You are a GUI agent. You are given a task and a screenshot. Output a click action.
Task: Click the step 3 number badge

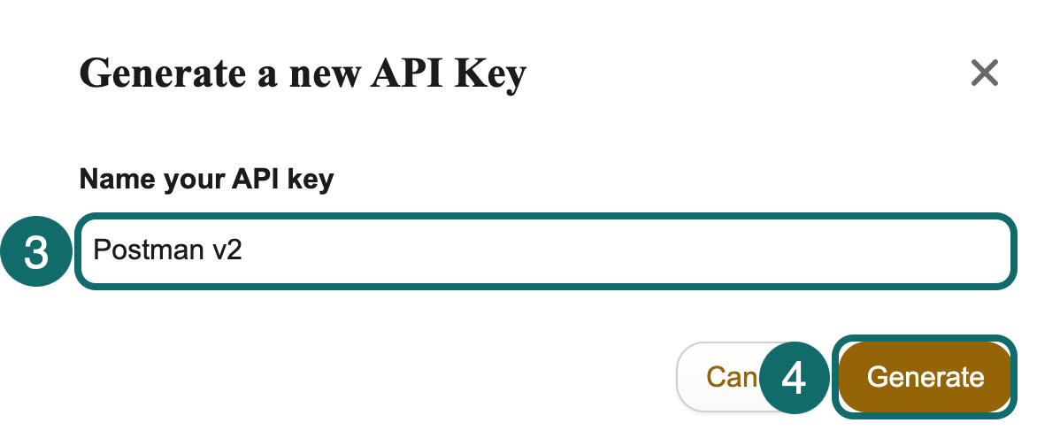(36, 252)
